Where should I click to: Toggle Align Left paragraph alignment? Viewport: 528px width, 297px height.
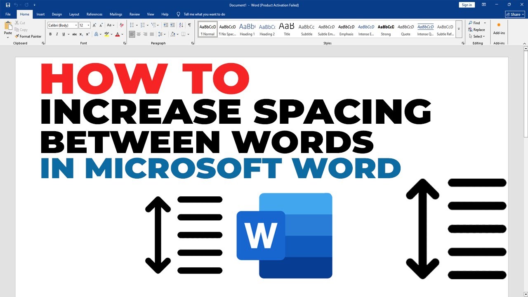coord(132,34)
